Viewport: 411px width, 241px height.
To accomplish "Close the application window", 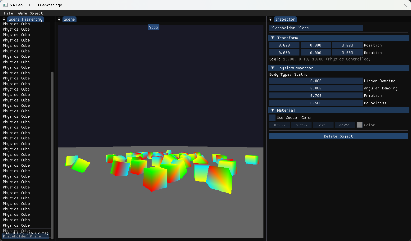I will (x=405, y=5).
